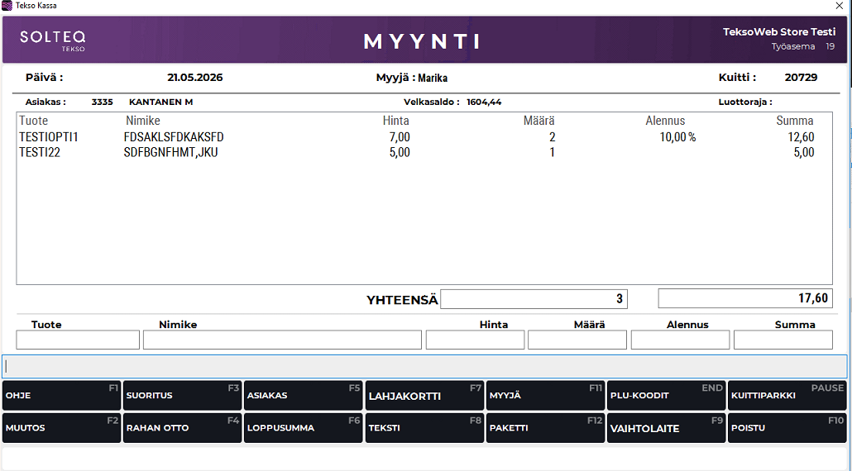
Task: Click the PAKETTI package button
Action: tap(545, 428)
